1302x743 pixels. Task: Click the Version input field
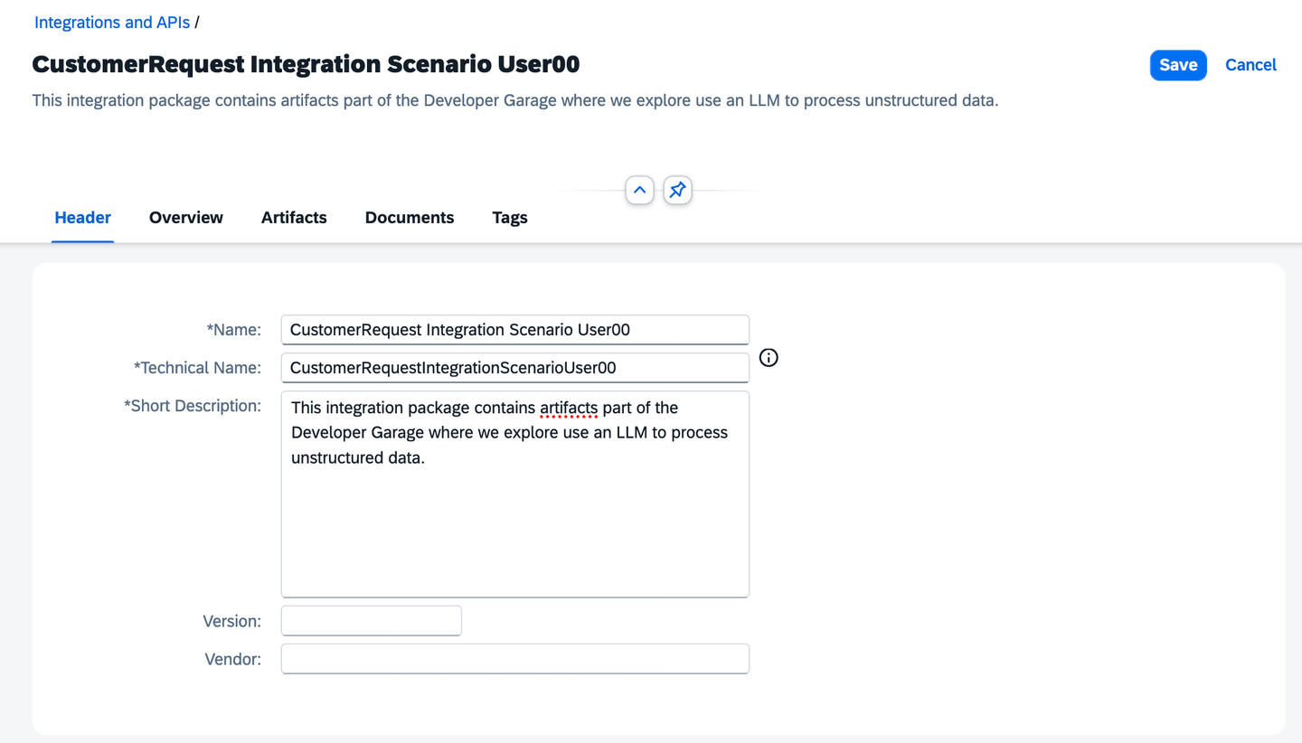[372, 621]
